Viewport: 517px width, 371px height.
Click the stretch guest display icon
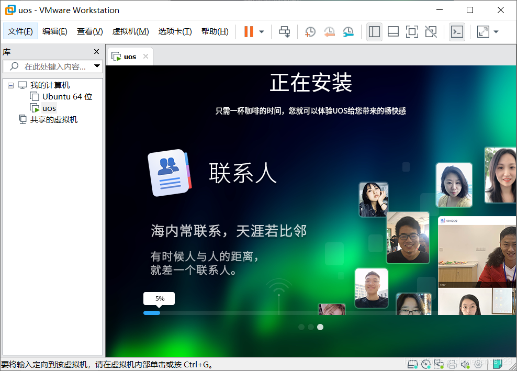[483, 32]
